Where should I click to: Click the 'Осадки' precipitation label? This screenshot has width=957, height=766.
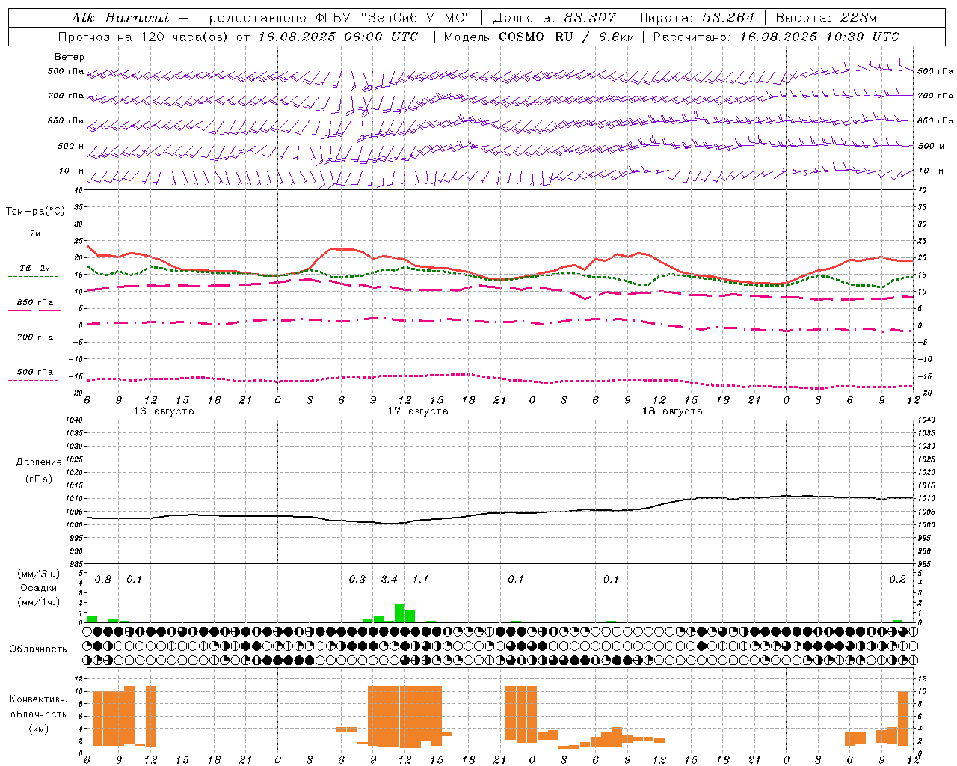click(x=38, y=588)
